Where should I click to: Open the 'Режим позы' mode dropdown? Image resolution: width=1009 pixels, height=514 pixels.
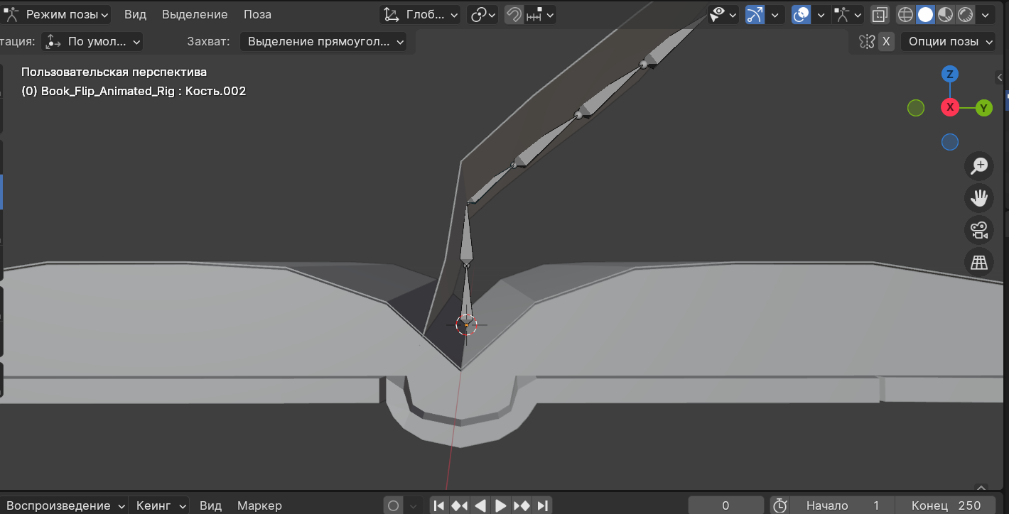[58, 14]
